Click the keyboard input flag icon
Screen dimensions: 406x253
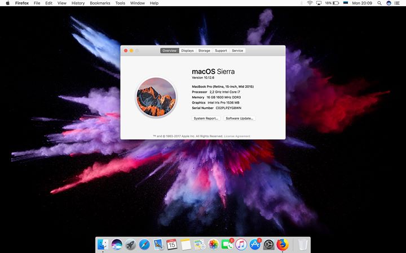tap(346, 3)
